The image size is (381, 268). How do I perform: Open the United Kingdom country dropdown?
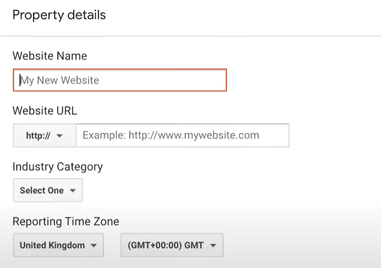tap(58, 245)
